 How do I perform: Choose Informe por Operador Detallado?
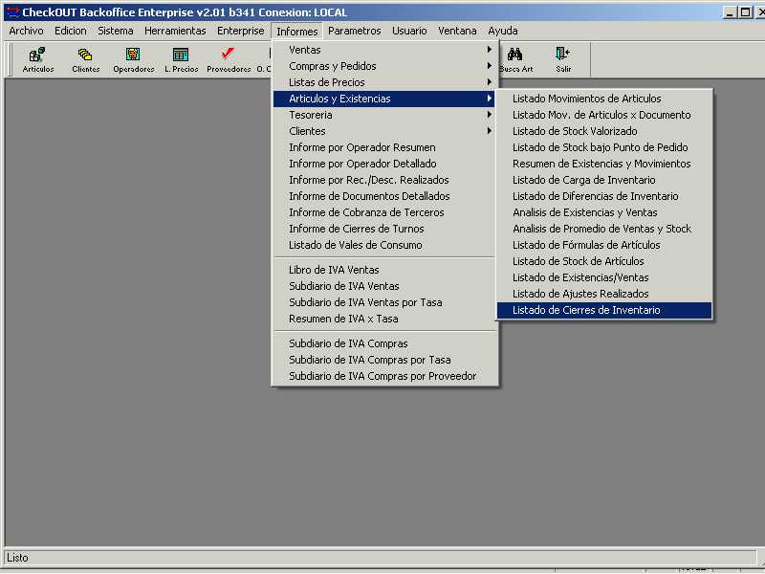tap(384, 164)
